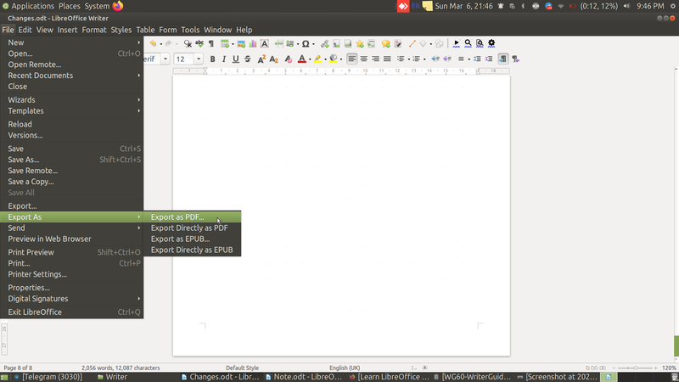The width and height of the screenshot is (679, 382).
Task: Click the Decrease Paragraph Spacing icon
Action: coord(489,59)
